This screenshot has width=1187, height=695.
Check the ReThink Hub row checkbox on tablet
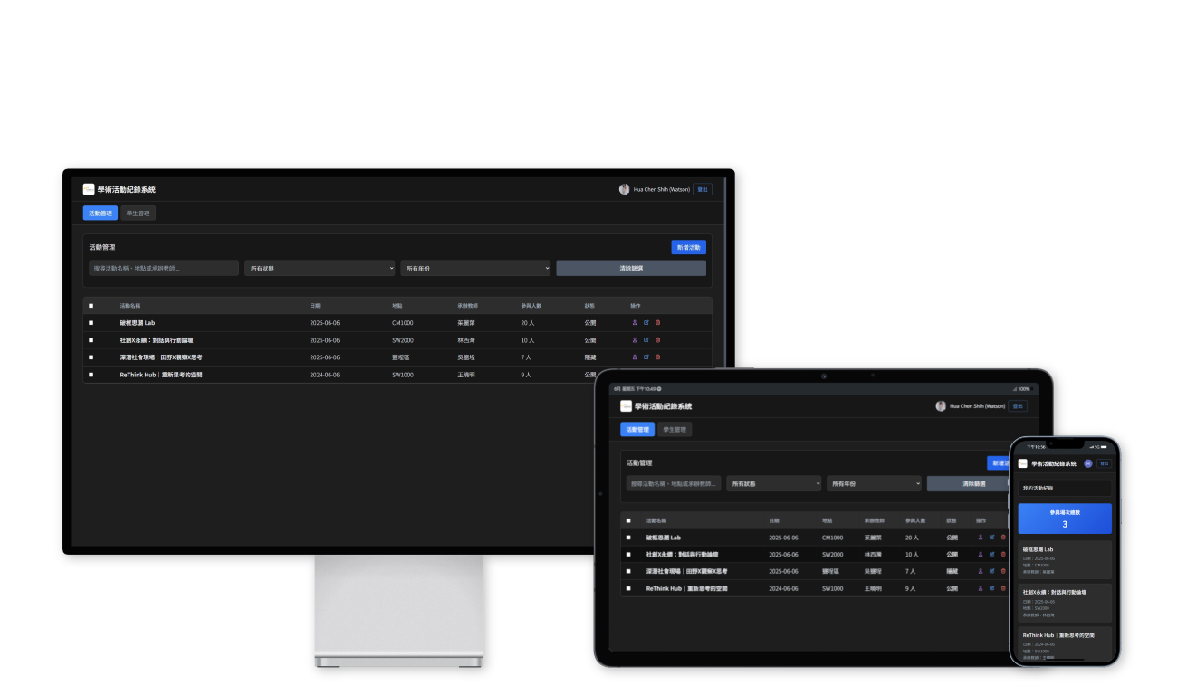coord(628,588)
